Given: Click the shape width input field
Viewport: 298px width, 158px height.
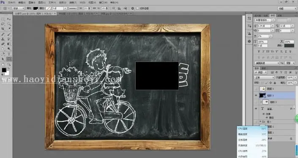Looking at the screenshot, I should (87, 8).
